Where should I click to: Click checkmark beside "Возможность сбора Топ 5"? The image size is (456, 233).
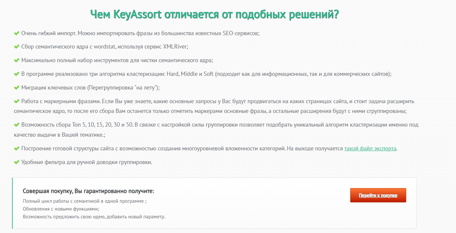pyautogui.click(x=17, y=125)
